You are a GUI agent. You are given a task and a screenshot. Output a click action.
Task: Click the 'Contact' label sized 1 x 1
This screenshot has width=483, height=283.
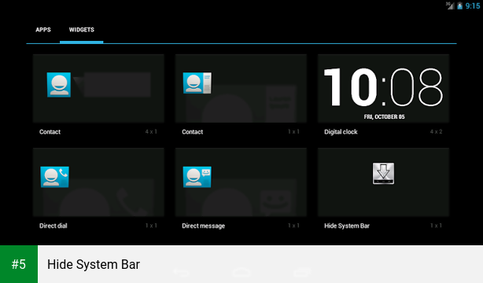(x=193, y=132)
